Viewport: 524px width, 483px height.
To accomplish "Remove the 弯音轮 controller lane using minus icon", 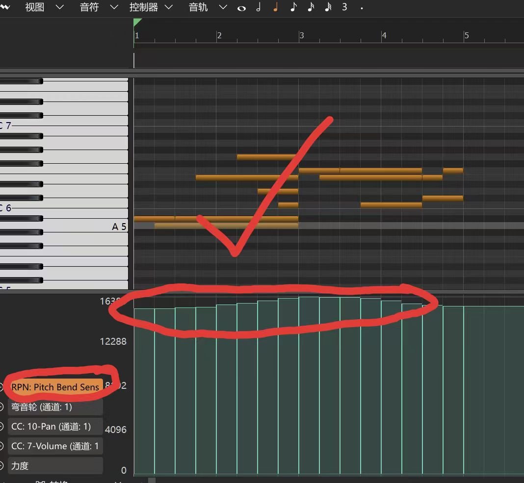I will tap(1, 407).
